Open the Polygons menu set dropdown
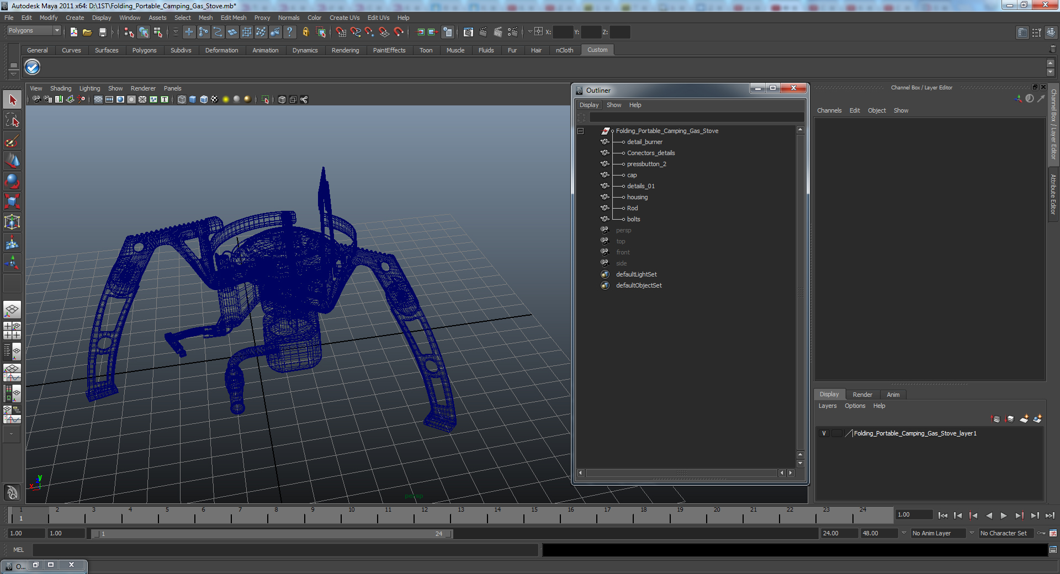This screenshot has height=574, width=1060. (34, 31)
